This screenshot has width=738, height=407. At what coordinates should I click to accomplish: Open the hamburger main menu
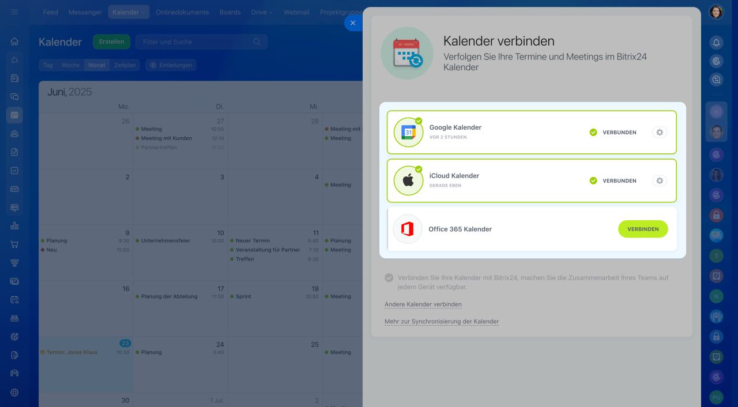(14, 12)
